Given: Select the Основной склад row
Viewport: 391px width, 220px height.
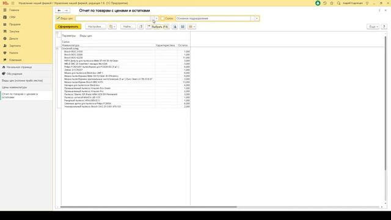Looking at the screenshot, I should [126, 48].
